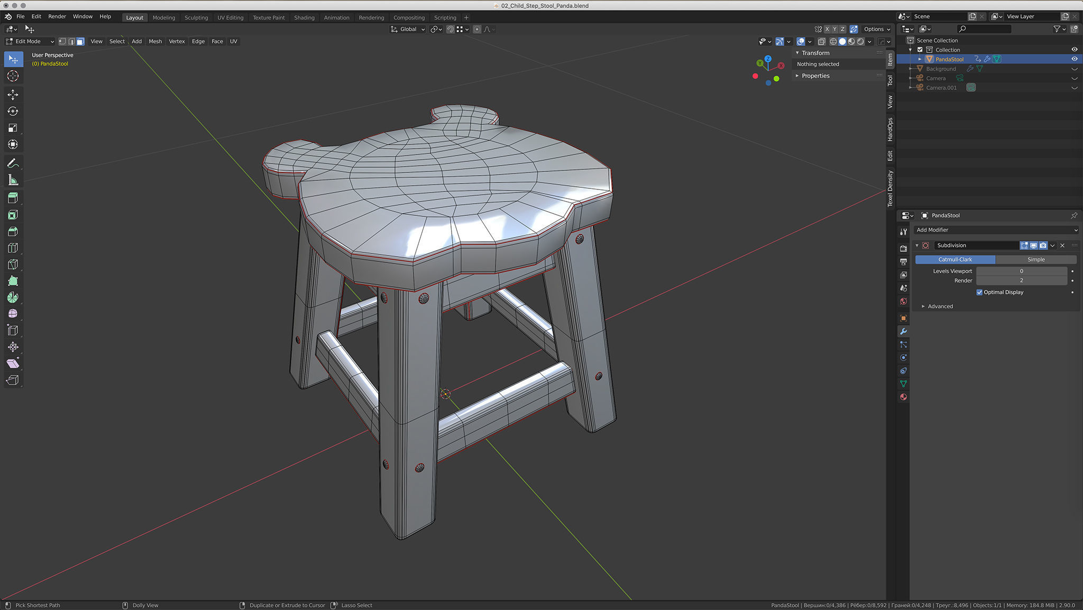Switch to the Sculpting workspace tab
The image size is (1083, 610).
[x=196, y=17]
